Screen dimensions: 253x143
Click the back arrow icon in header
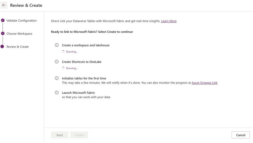pos(4,5)
